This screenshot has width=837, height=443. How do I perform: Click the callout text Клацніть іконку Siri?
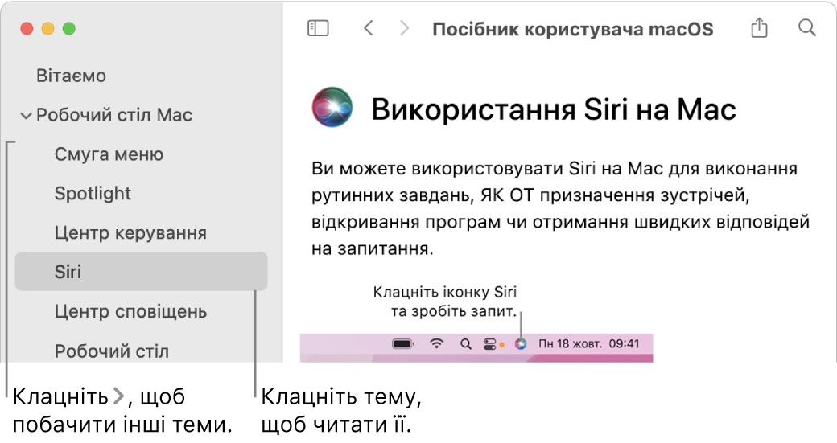[x=444, y=292]
